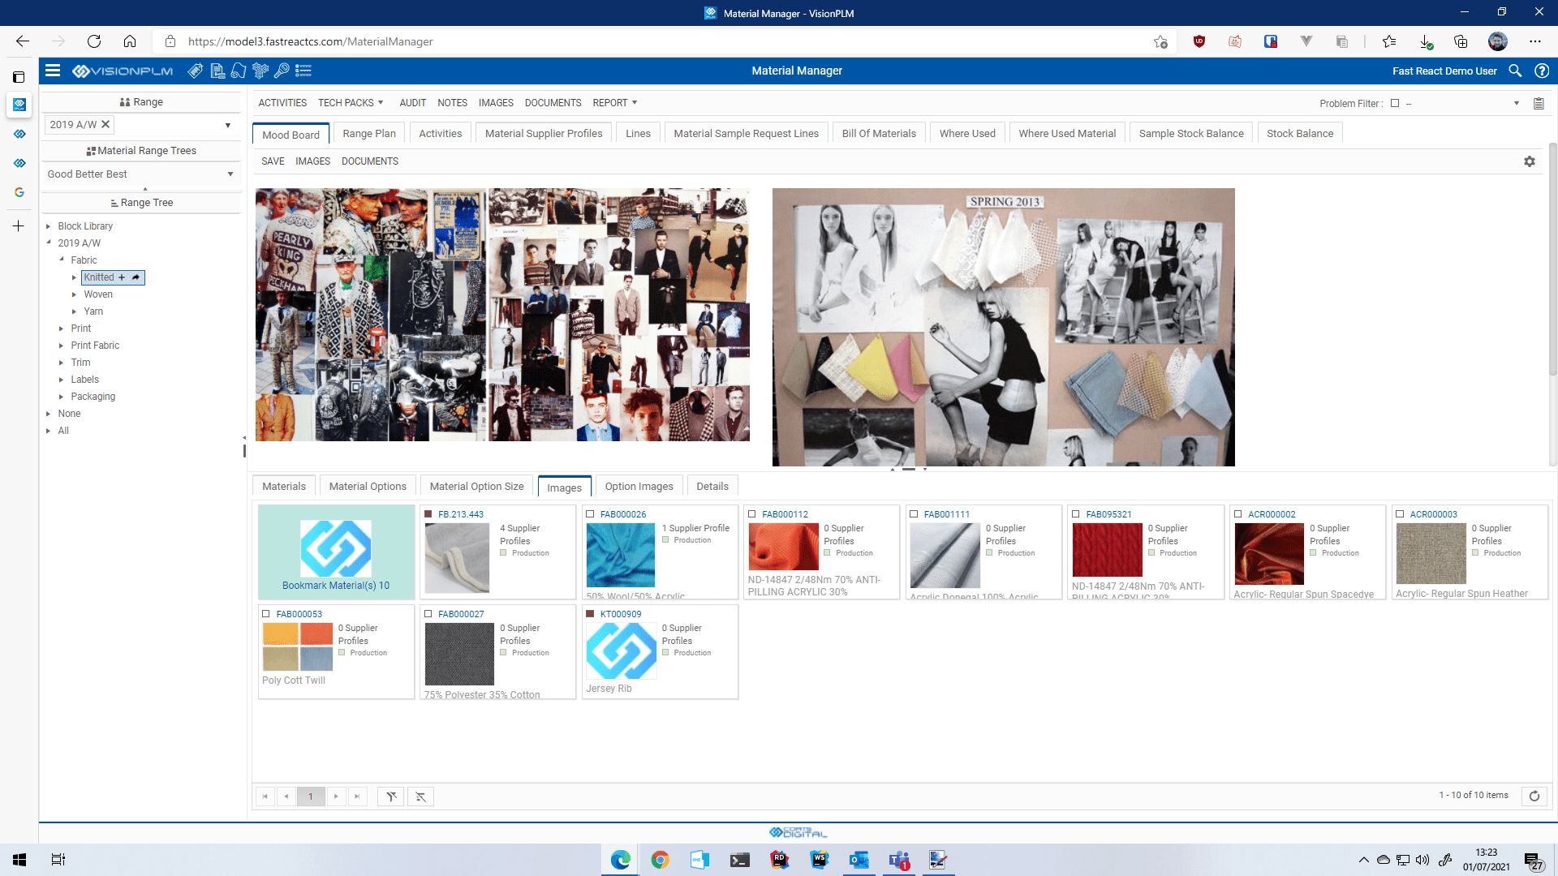Viewport: 1558px width, 876px height.
Task: Open the Good Better Best dropdown
Action: [x=230, y=174]
